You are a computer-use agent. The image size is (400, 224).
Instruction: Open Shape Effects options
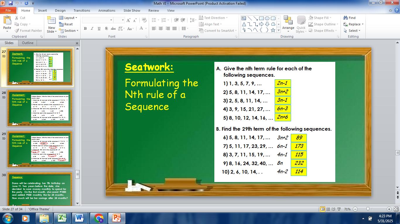pyautogui.click(x=322, y=31)
